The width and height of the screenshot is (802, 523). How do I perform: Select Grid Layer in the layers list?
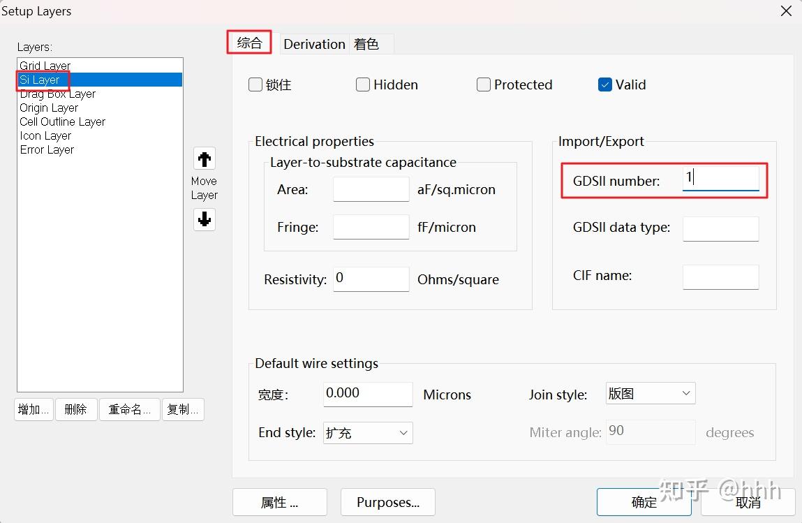pyautogui.click(x=45, y=65)
